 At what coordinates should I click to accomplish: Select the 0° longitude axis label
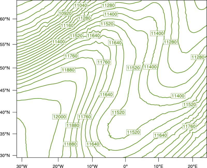(x=125, y=166)
